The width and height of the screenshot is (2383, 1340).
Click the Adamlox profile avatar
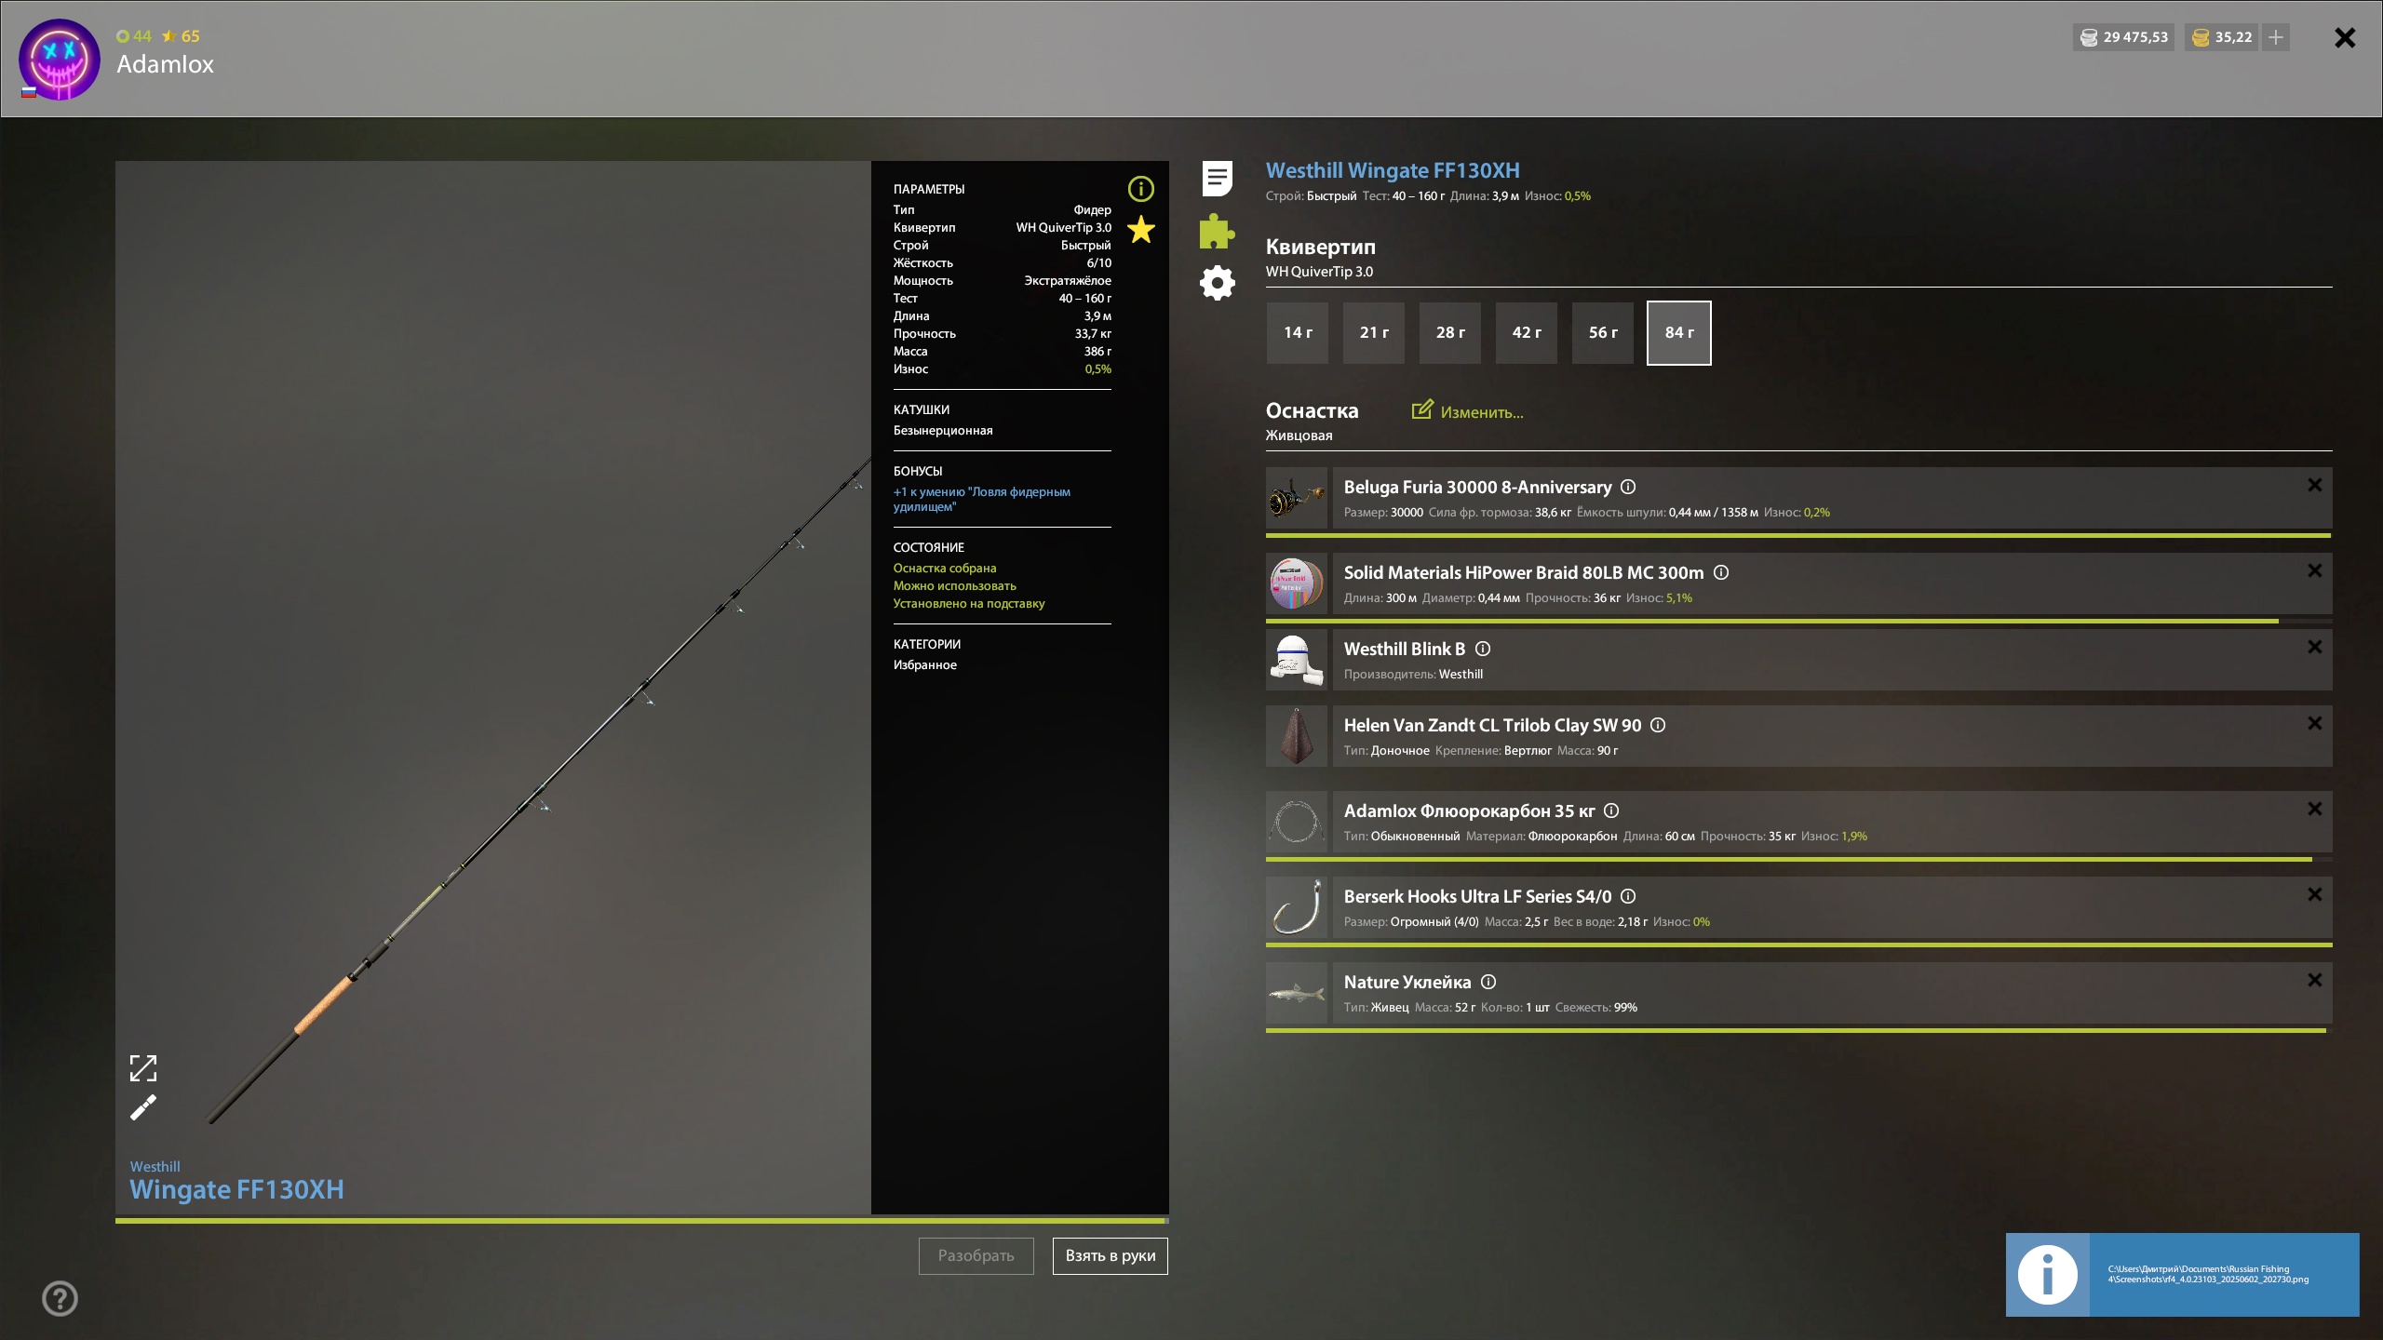point(60,60)
